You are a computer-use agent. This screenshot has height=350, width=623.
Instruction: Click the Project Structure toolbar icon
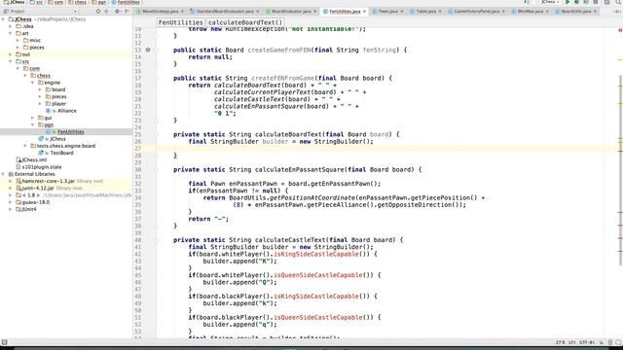pyautogui.click(x=606, y=2)
